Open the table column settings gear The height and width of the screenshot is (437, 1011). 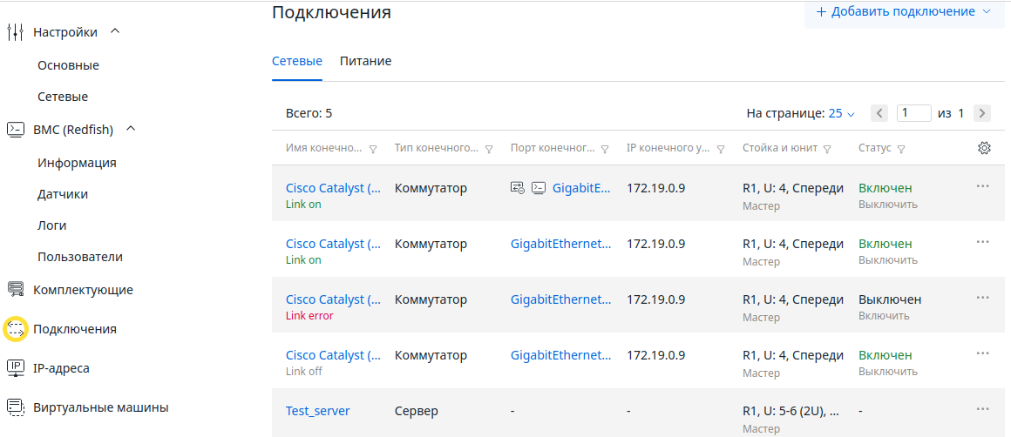tap(984, 148)
